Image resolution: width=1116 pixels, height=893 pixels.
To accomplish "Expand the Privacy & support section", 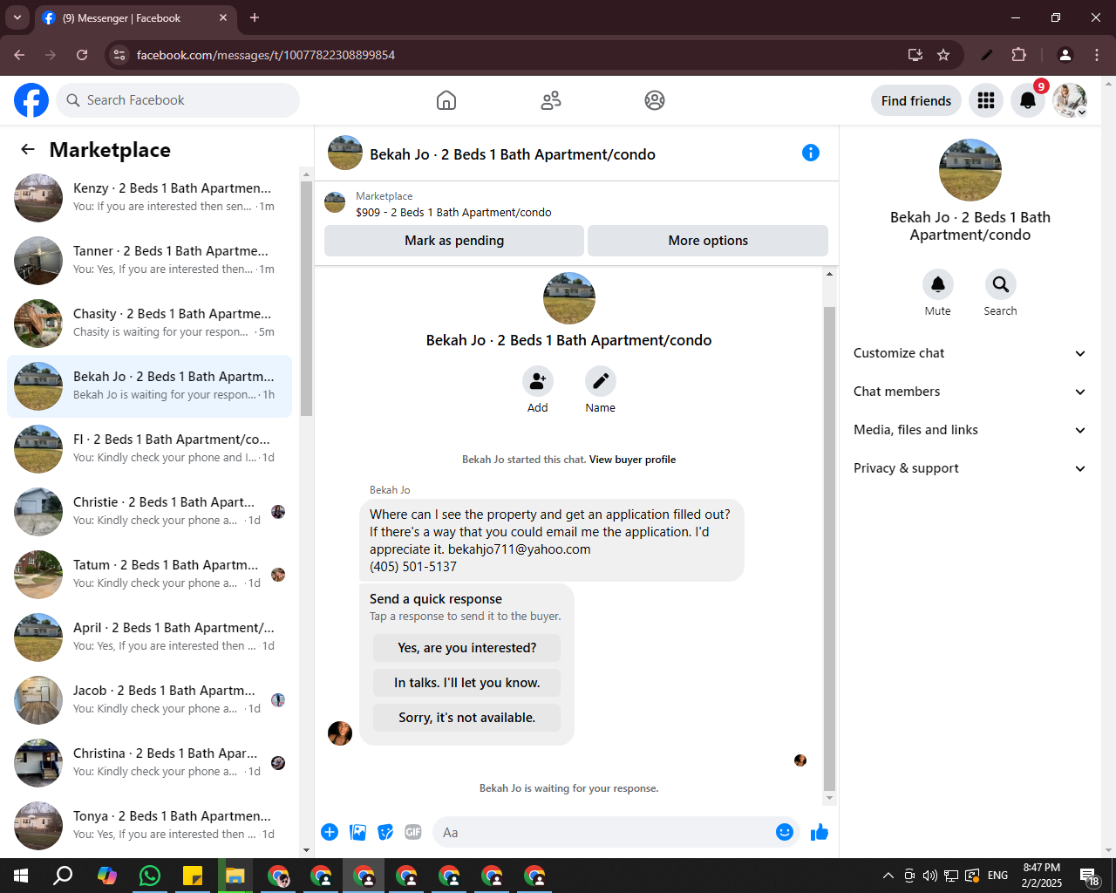I will (970, 468).
